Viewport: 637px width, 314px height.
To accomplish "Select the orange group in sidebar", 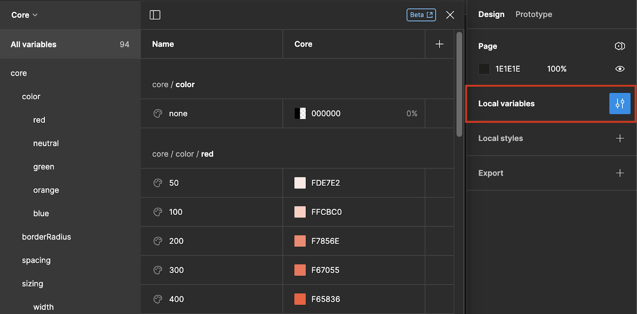I will click(x=46, y=190).
